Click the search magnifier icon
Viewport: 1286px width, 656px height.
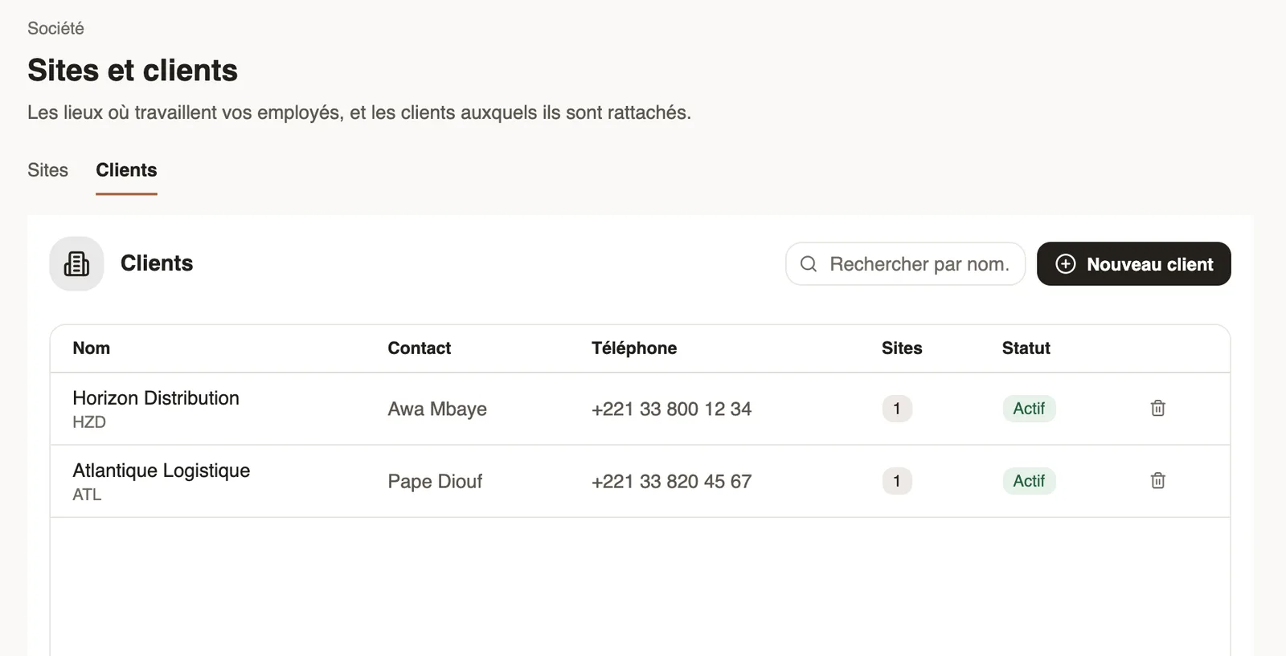(x=809, y=263)
